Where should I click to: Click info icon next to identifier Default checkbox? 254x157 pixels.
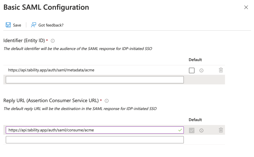(x=201, y=70)
